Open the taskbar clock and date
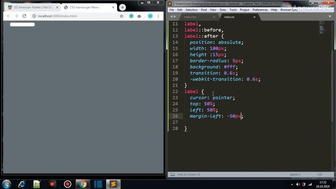The image size is (336, 189). coord(323,184)
